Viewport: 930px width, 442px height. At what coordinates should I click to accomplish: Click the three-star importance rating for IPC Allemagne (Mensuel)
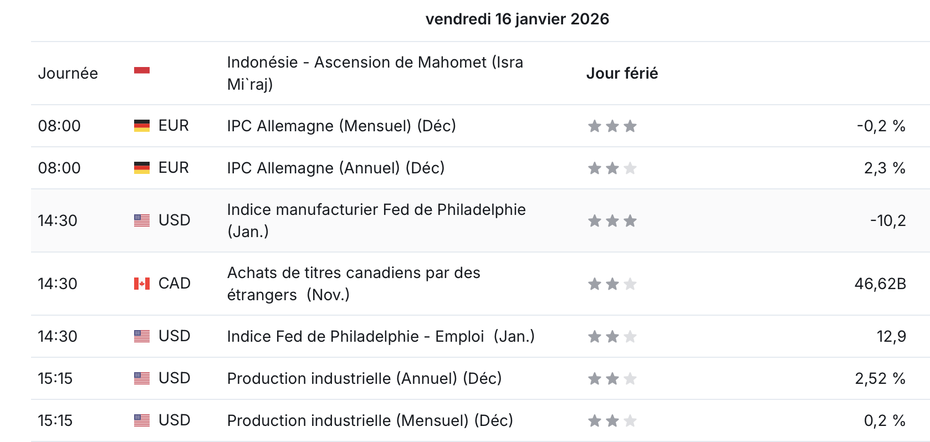click(612, 126)
